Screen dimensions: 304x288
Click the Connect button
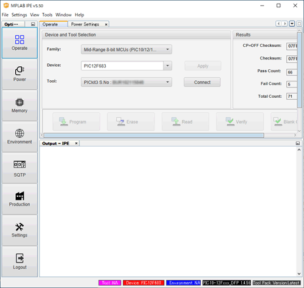click(x=202, y=82)
